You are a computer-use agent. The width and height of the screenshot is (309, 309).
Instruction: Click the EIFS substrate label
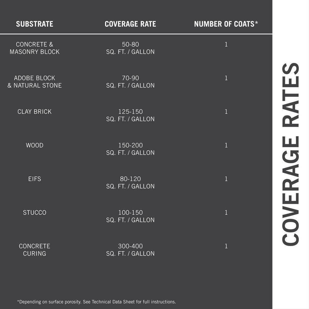coord(35,179)
